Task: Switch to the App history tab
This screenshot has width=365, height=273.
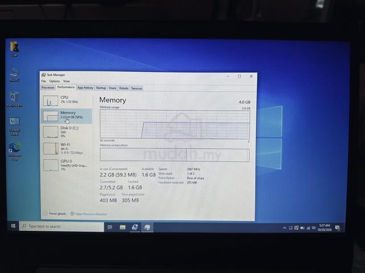Action: [85, 88]
